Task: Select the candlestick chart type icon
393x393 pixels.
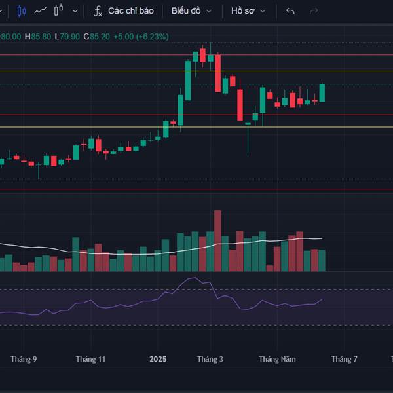Action: pyautogui.click(x=22, y=11)
